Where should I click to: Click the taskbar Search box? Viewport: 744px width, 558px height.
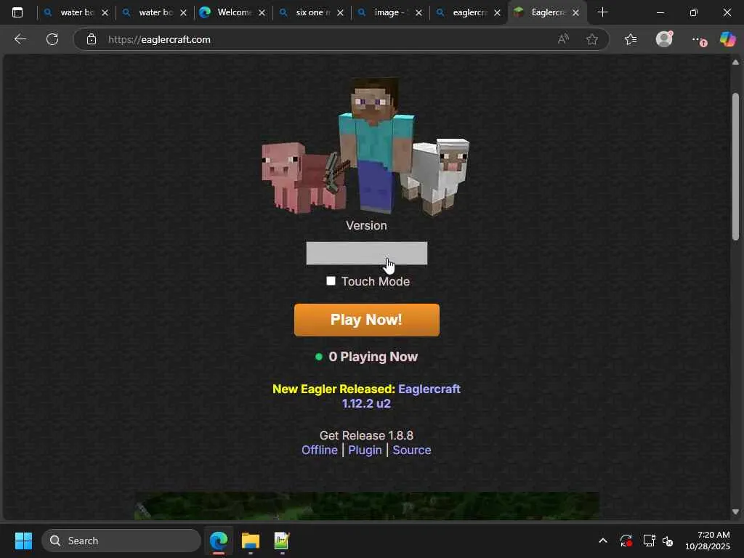[121, 541]
